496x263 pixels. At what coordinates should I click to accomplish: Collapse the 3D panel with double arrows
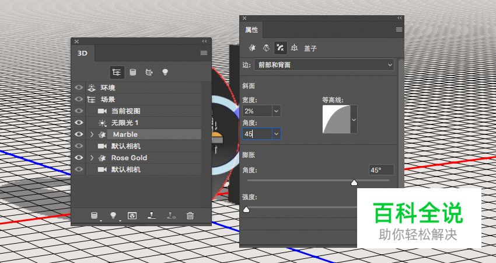204,41
